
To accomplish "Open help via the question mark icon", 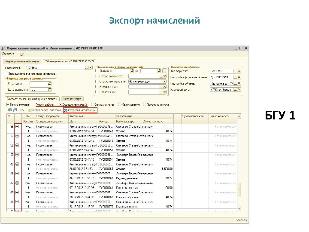I will click(x=21, y=54).
